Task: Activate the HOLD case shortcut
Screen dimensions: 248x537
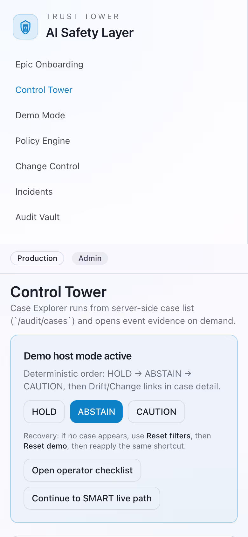Action: (44, 411)
